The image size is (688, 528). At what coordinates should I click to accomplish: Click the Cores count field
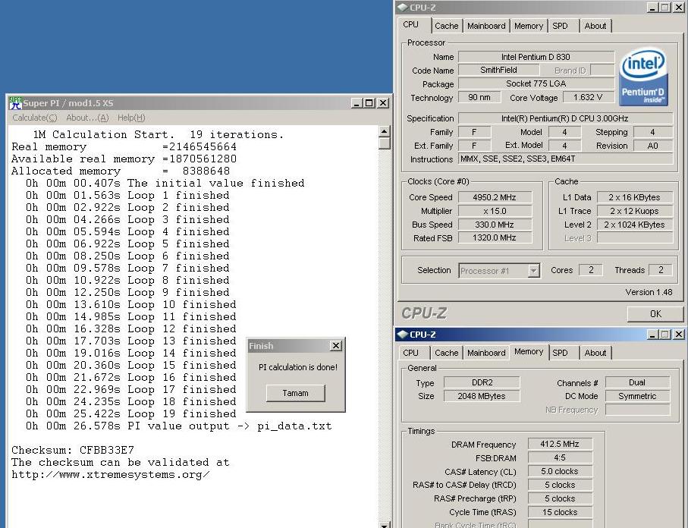coord(591,270)
